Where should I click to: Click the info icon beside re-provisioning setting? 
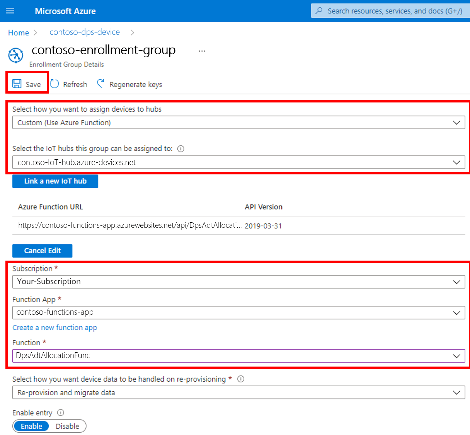(240, 379)
